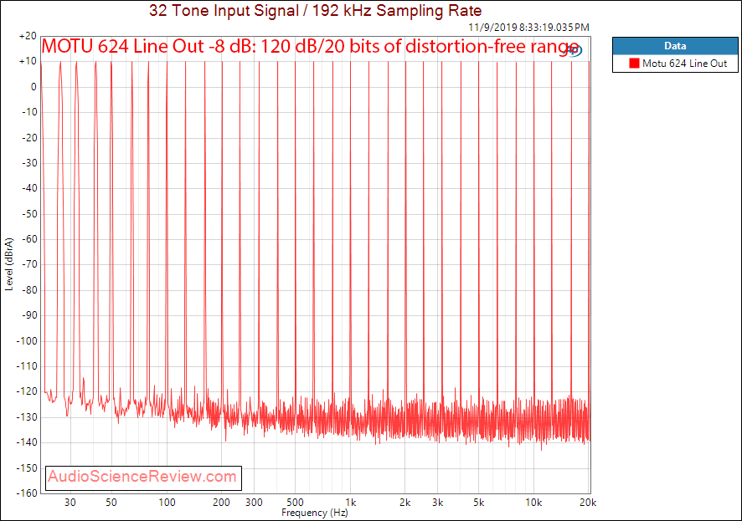Image resolution: width=742 pixels, height=521 pixels.
Task: Click the '+20' level axis tick label
Action: point(28,36)
